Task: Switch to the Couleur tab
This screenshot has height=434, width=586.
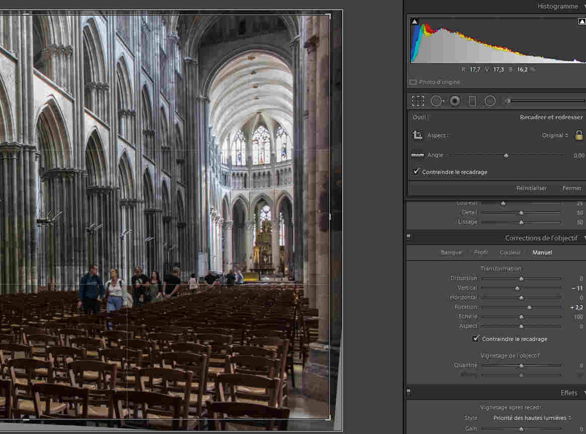Action: (x=510, y=252)
